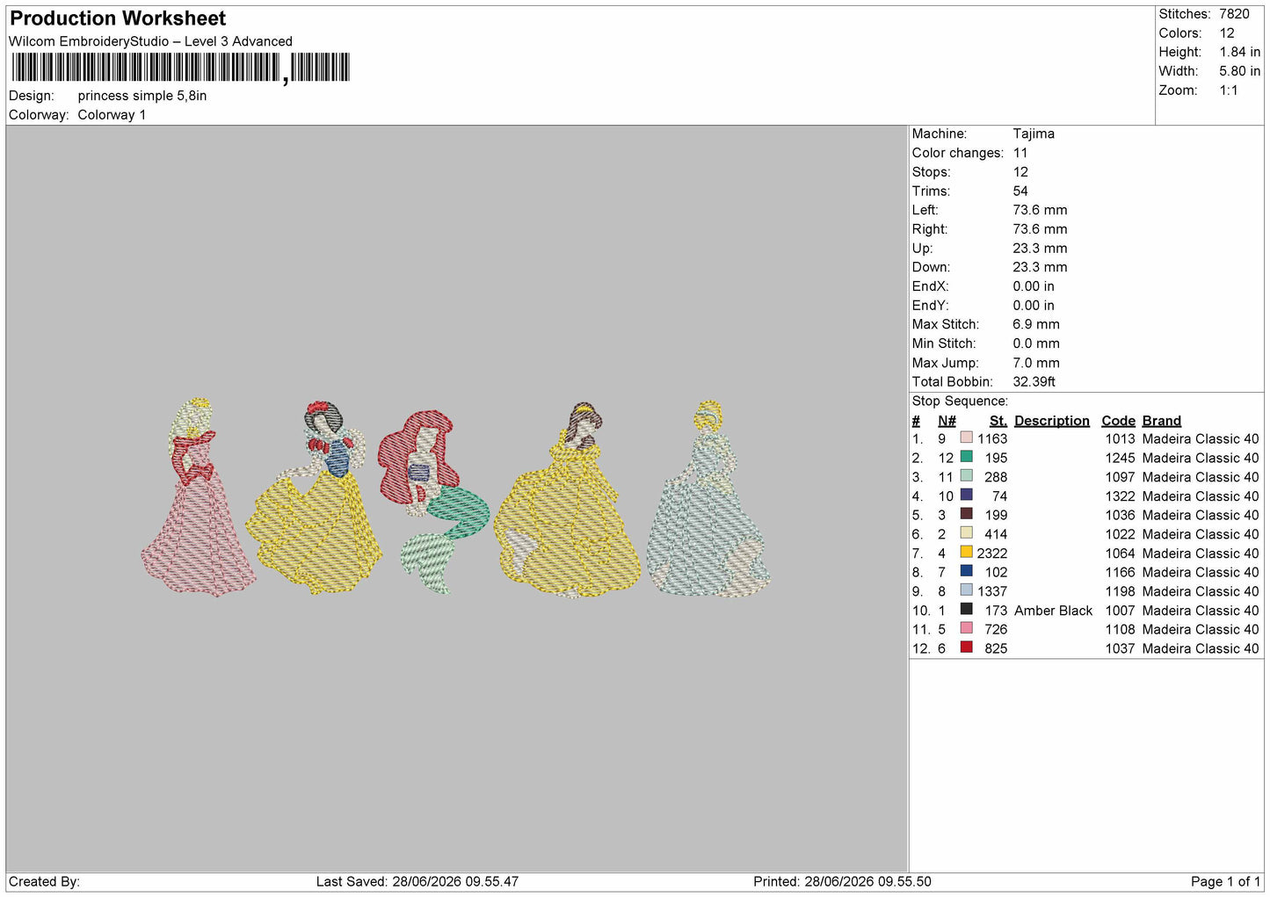Select the Width value 5.80 in

tap(1239, 71)
